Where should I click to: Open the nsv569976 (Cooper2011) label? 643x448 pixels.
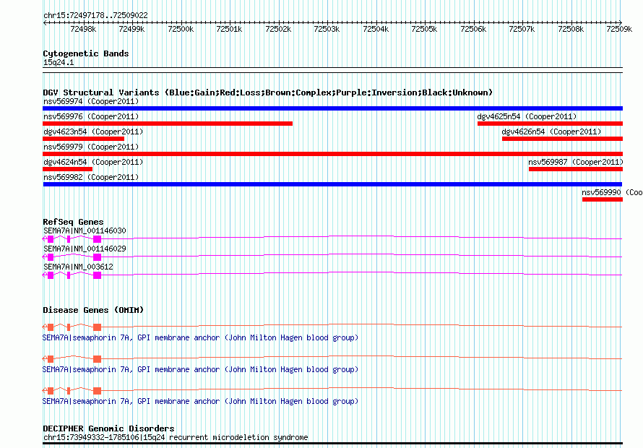(91, 116)
